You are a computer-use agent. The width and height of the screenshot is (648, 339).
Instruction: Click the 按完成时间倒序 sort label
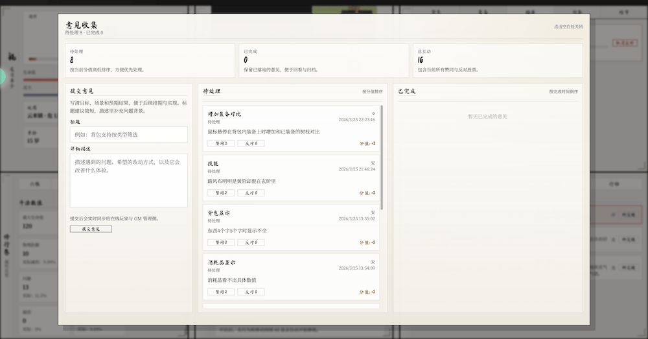(x=563, y=92)
